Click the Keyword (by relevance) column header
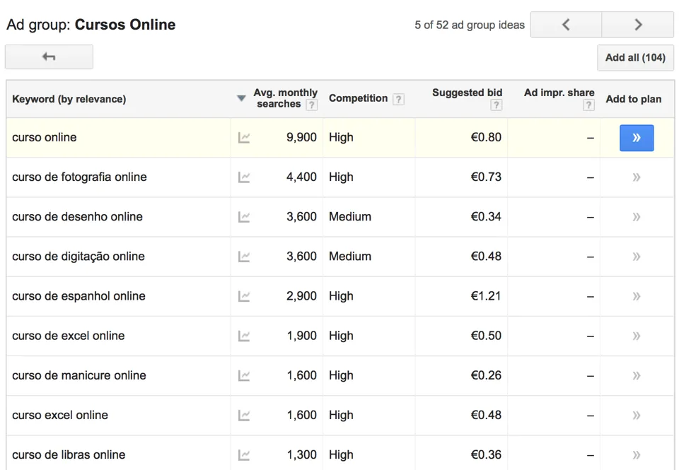Image resolution: width=679 pixels, height=470 pixels. 69,99
